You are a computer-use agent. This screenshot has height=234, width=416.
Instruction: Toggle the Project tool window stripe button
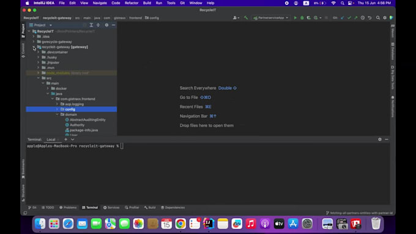[23, 31]
